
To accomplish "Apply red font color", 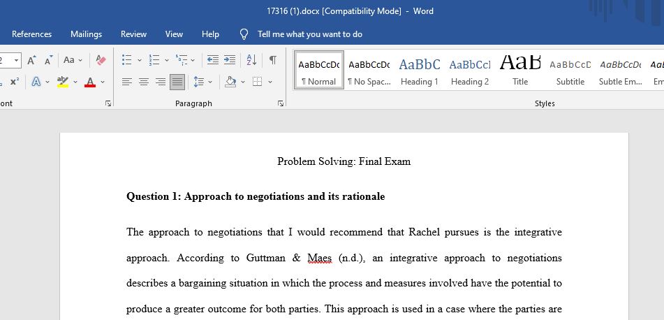I will click(90, 81).
